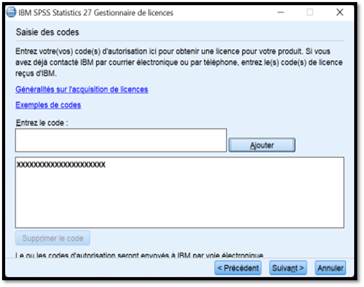Go back with the Précédent button
This screenshot has width=364, height=287.
pos(238,268)
